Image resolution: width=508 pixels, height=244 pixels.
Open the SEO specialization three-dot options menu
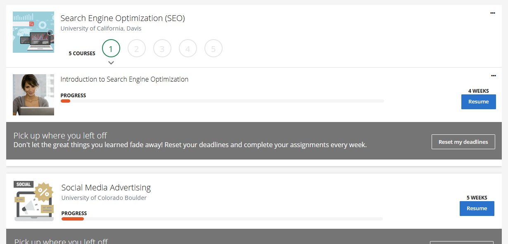(492, 13)
